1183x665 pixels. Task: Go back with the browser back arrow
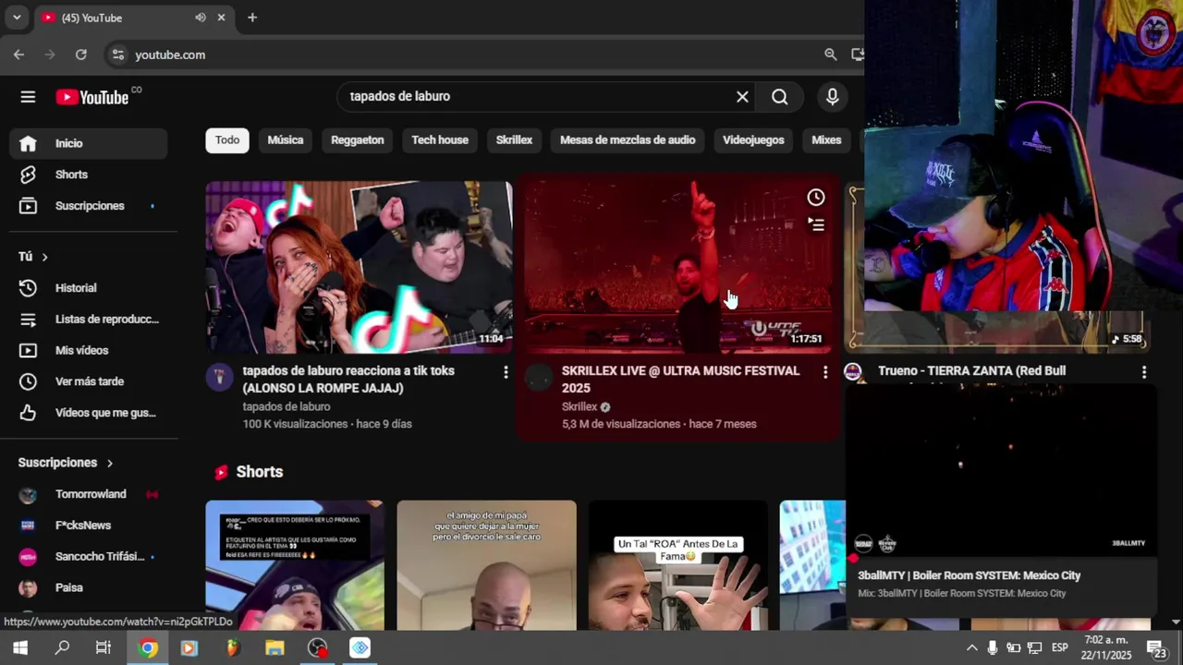coord(18,54)
